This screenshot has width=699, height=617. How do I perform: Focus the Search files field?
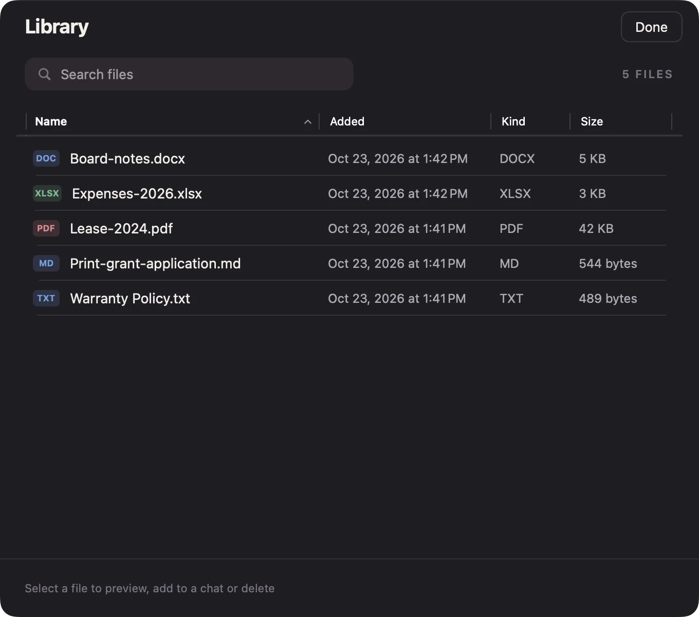[x=189, y=74]
